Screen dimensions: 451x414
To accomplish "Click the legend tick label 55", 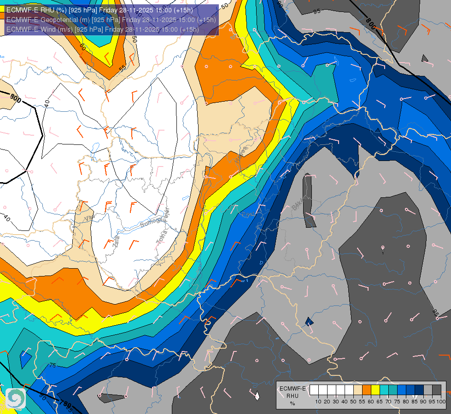I will (x=362, y=402).
